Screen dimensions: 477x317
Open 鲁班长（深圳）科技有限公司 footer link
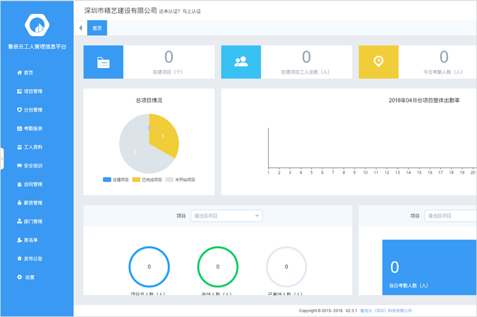(386, 311)
